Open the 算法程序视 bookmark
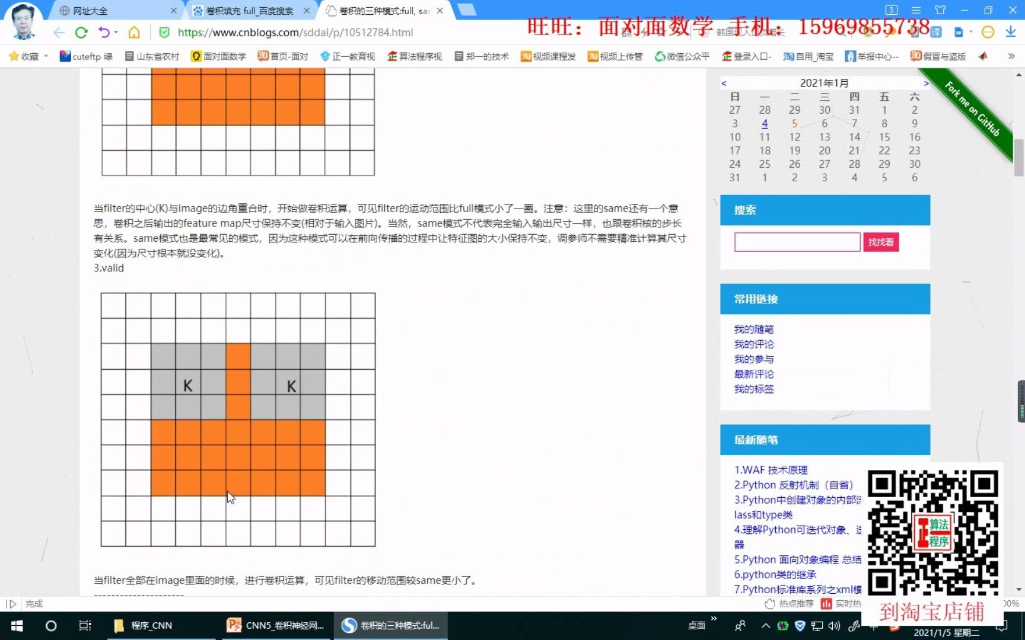Viewport: 1025px width, 640px height. [415, 56]
